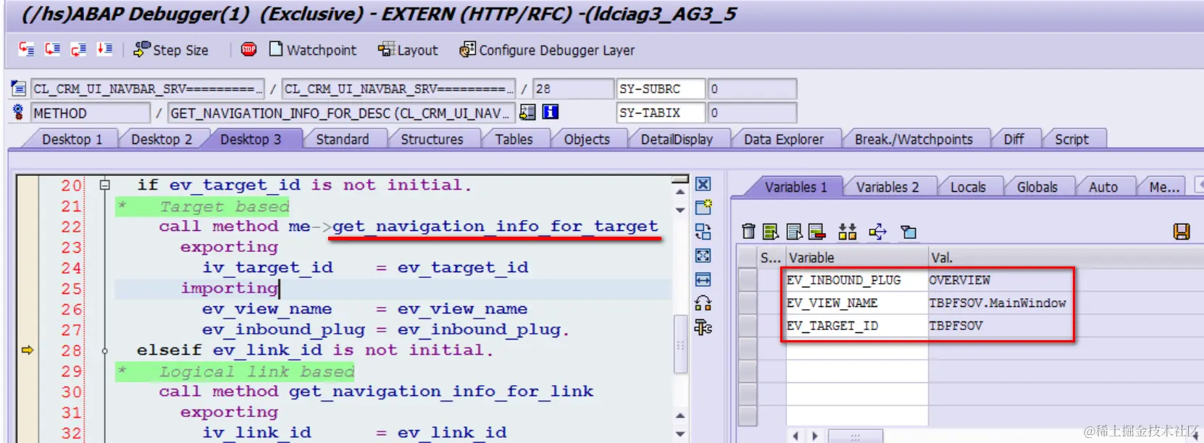
Task: Click the first CL_CRM_UI_NAVBAR_SRV program field
Action: [148, 89]
